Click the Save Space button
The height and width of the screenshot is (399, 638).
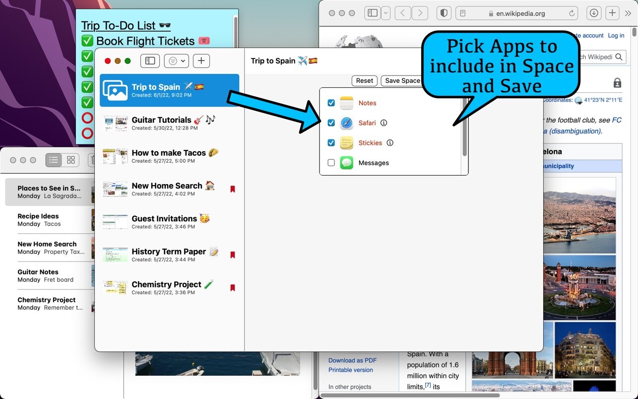pos(402,81)
